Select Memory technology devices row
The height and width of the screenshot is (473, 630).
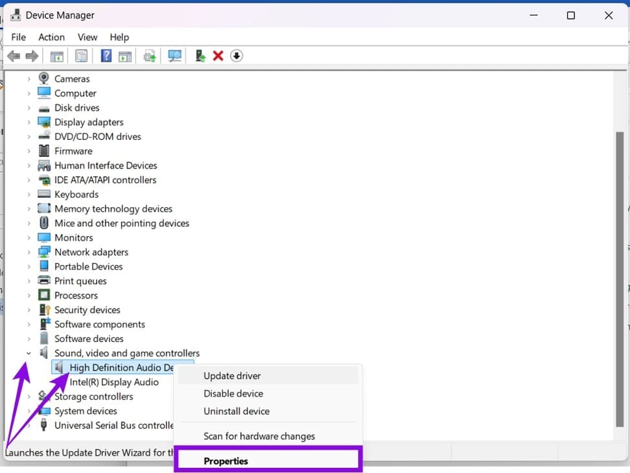113,209
